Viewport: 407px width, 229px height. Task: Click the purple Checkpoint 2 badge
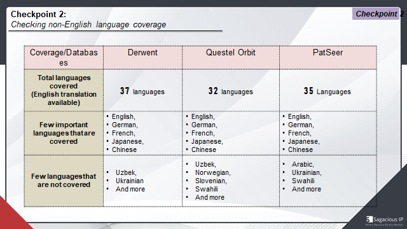tap(377, 14)
